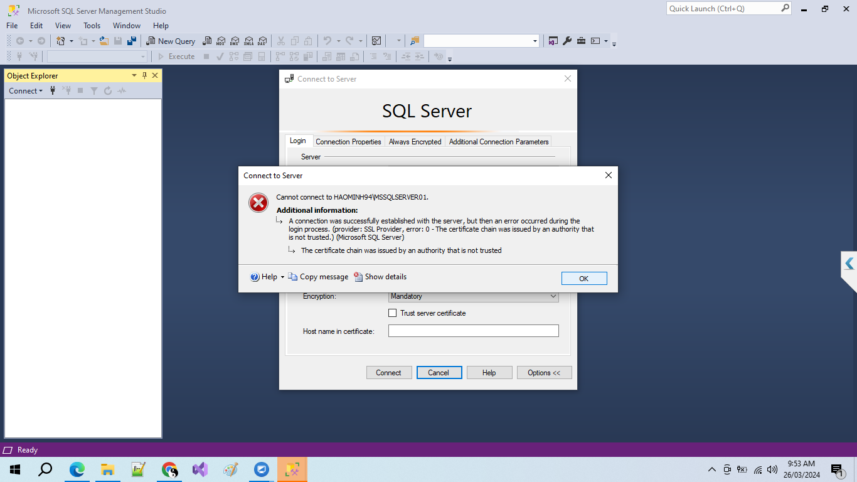Click the Refresh icon in Object Explorer

coord(108,91)
